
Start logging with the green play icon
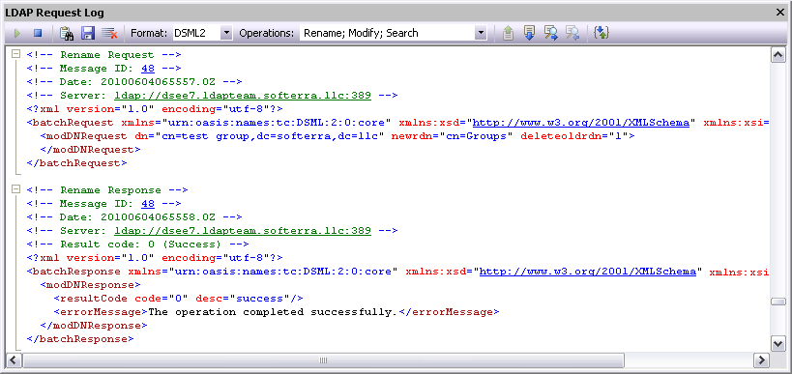[x=17, y=33]
